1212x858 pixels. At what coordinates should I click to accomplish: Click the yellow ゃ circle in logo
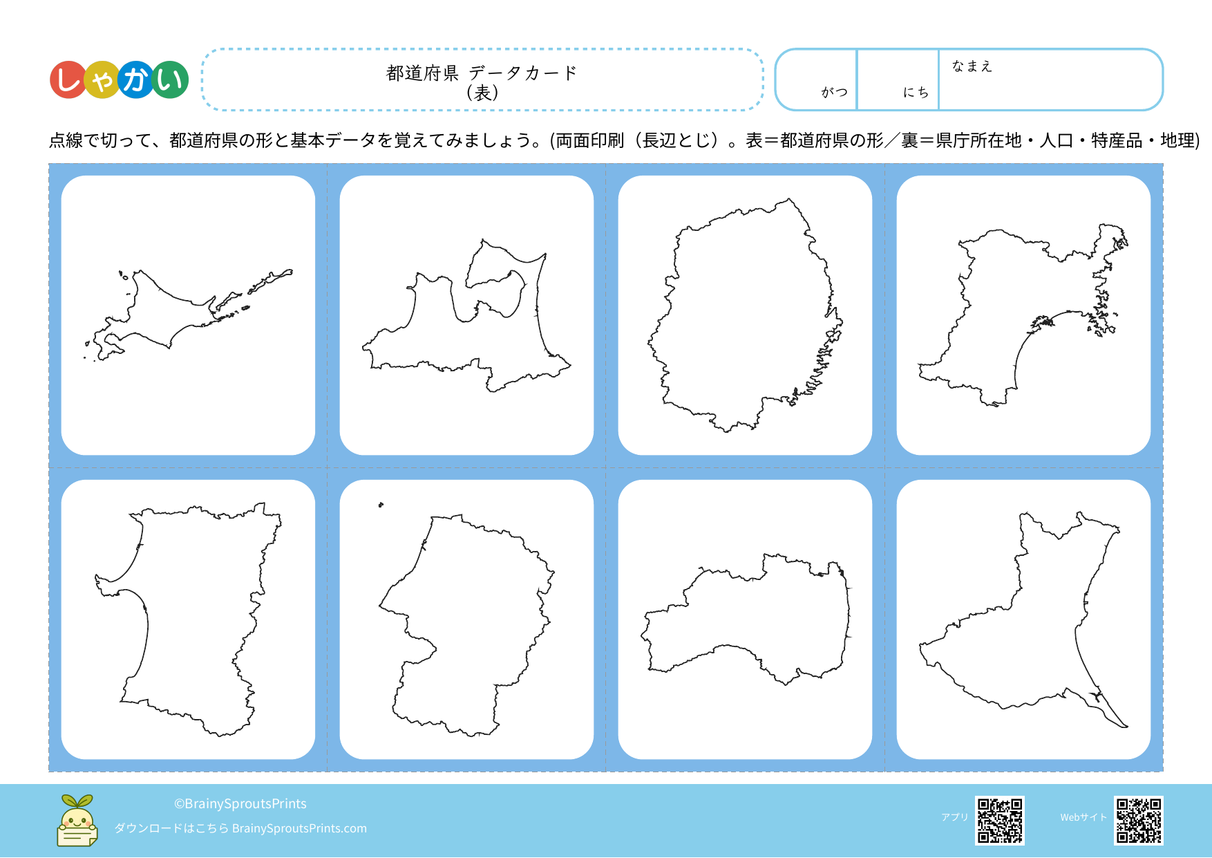tap(102, 81)
